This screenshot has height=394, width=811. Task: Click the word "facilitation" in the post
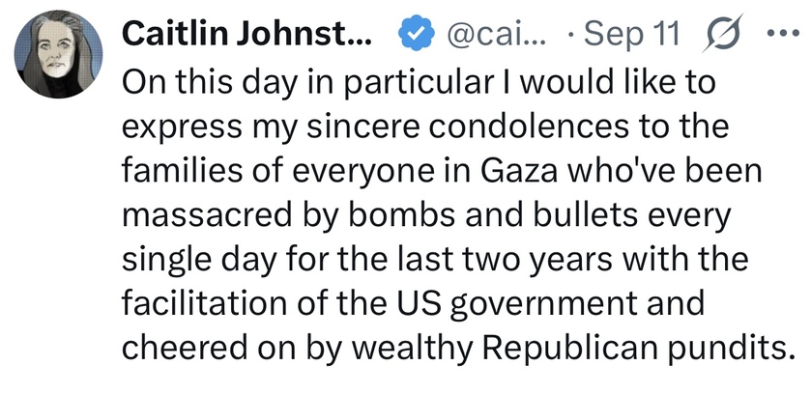[x=204, y=304]
